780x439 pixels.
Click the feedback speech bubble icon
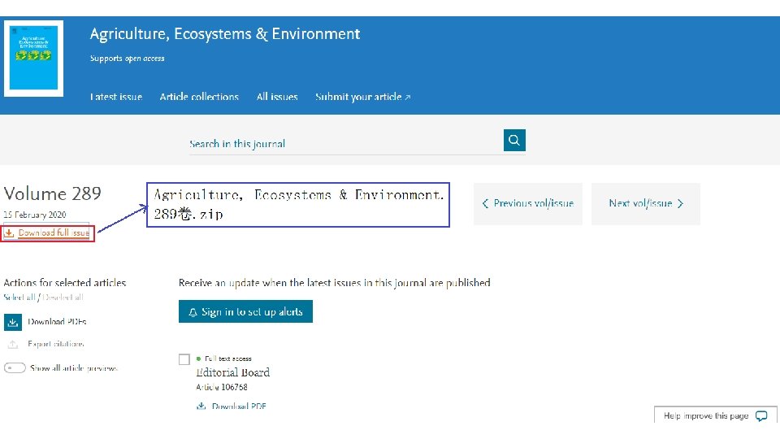pos(760,415)
